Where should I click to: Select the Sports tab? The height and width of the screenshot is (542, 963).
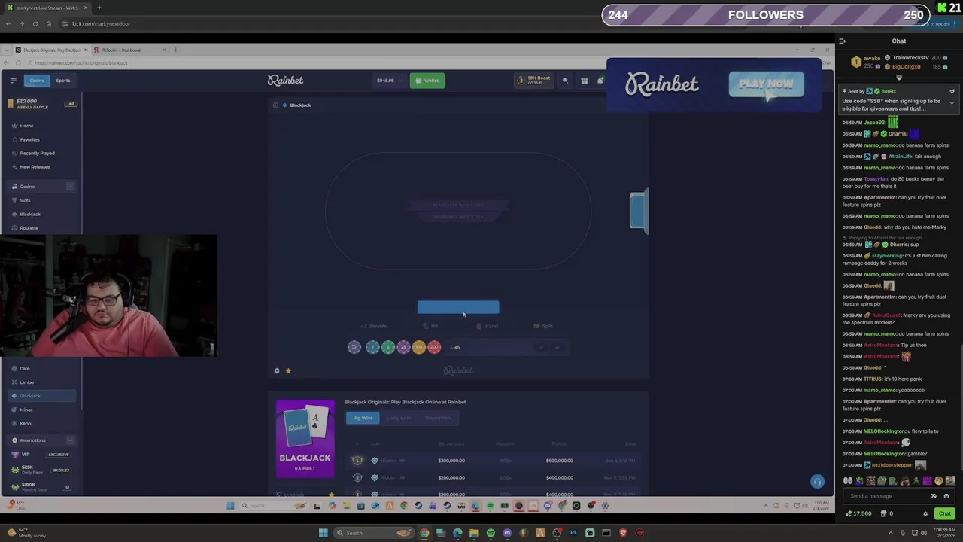click(63, 81)
